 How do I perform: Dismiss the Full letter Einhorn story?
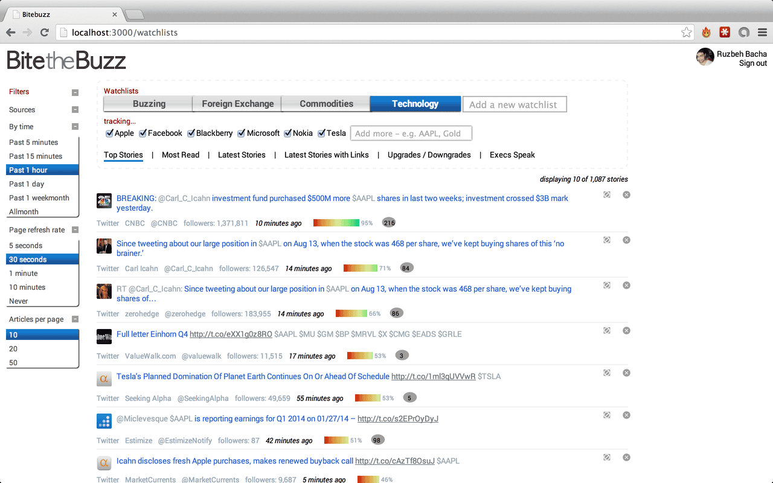(626, 330)
